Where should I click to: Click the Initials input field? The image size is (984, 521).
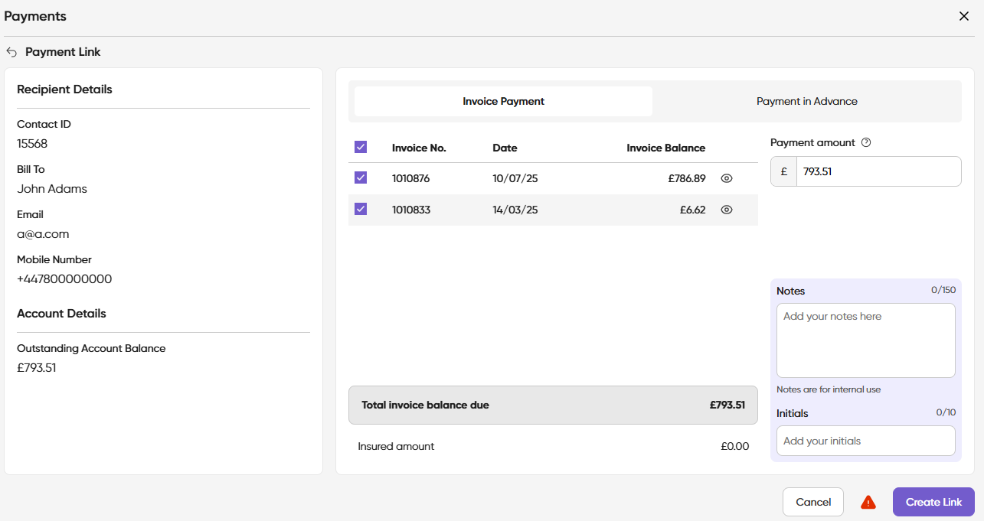tap(865, 441)
